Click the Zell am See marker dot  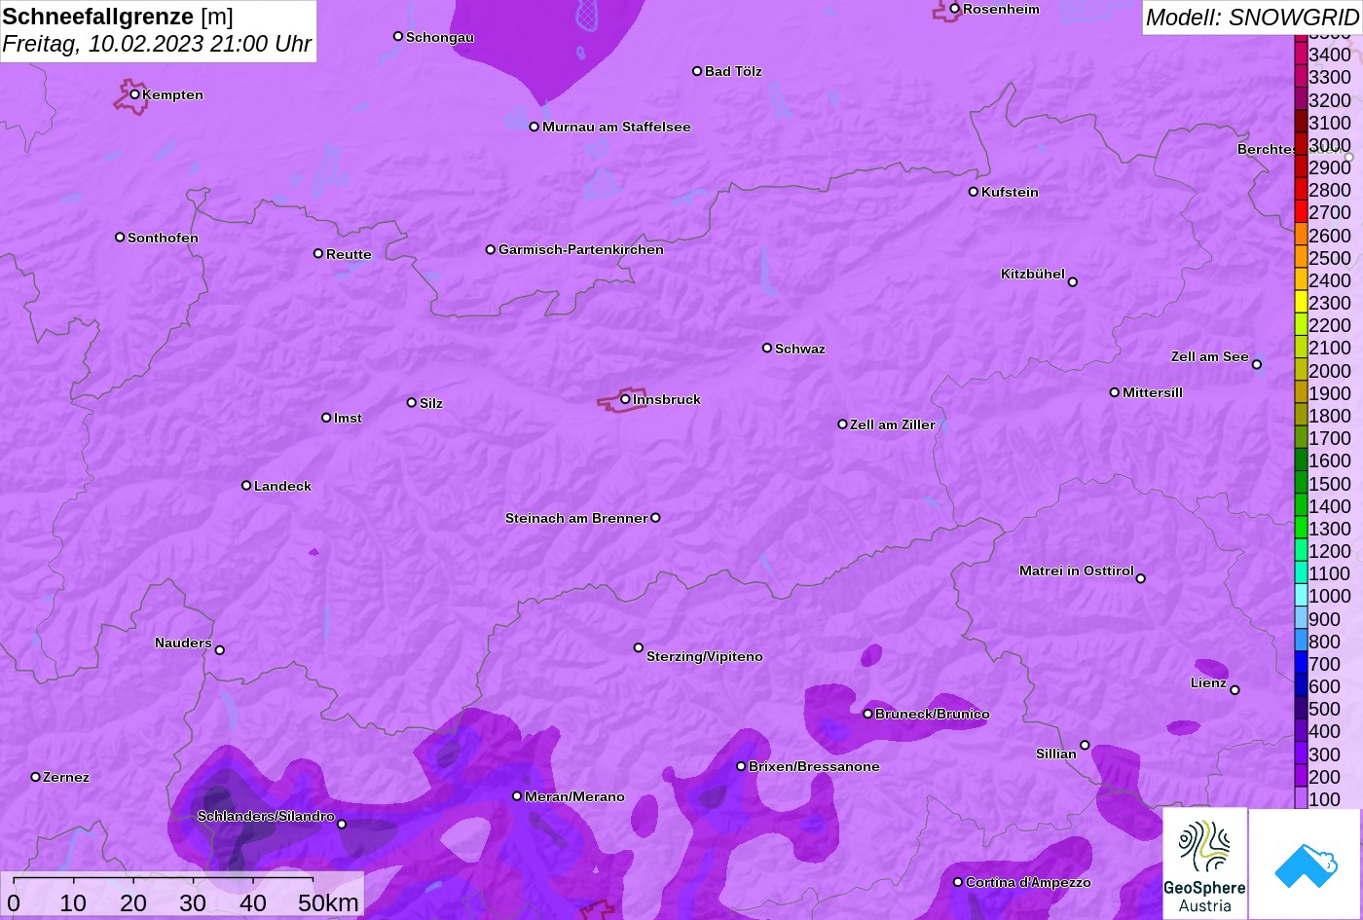1257,365
